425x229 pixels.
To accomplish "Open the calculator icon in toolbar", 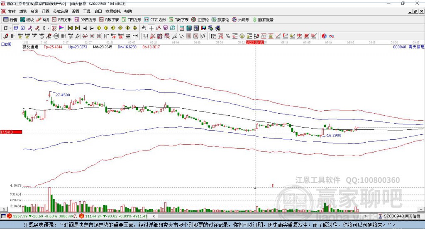I will click(x=189, y=28).
